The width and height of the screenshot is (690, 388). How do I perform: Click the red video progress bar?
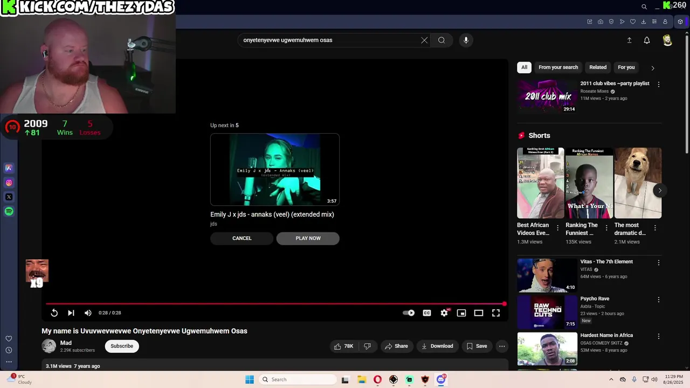pos(275,304)
